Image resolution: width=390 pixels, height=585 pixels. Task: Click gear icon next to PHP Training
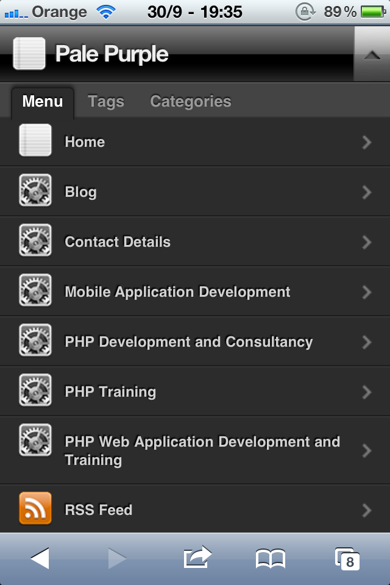[35, 390]
